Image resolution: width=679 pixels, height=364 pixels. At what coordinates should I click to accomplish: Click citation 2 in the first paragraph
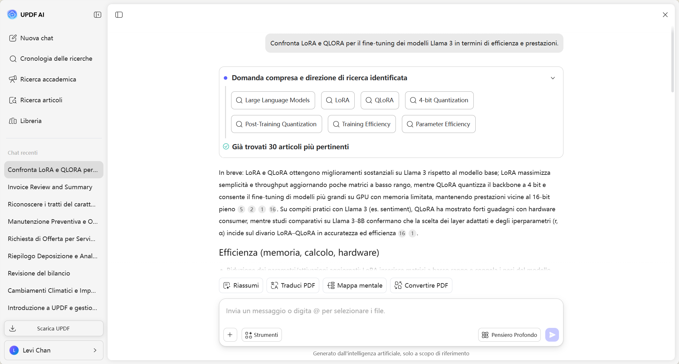(x=252, y=209)
